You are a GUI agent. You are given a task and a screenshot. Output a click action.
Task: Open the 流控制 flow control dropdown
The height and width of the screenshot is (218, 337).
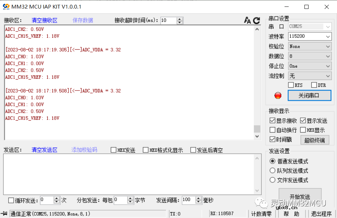click(310, 76)
